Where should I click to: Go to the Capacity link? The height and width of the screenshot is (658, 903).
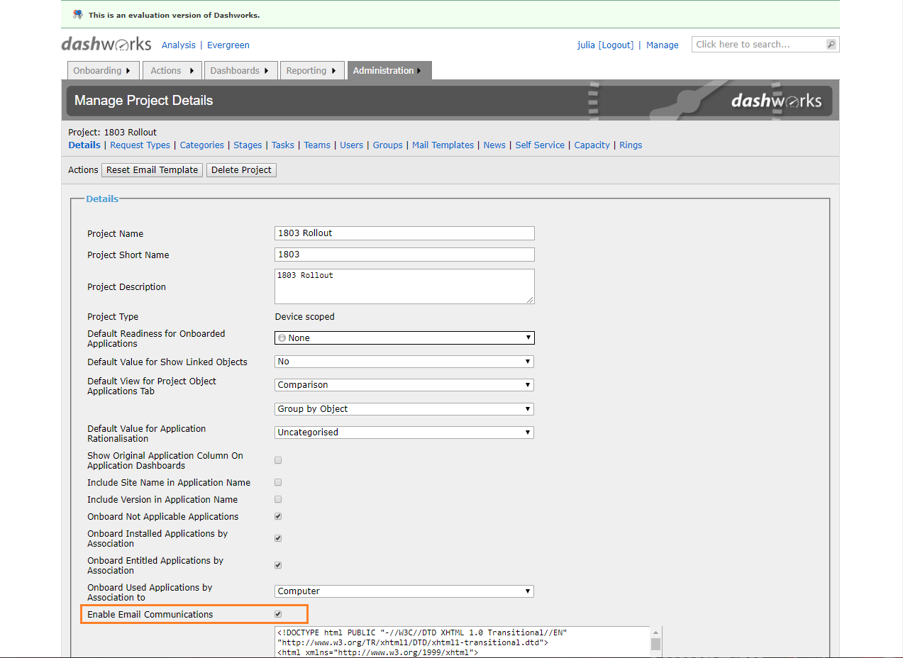click(x=592, y=145)
